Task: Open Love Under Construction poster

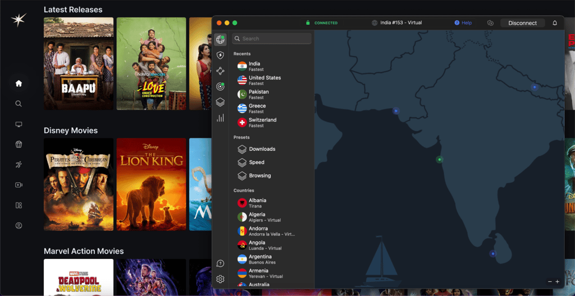Action: 151,64
